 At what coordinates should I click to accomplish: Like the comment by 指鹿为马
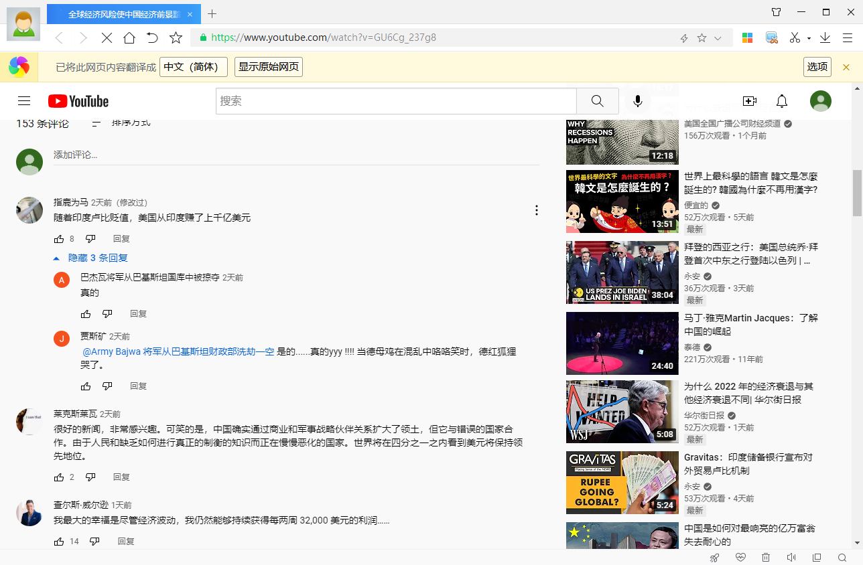(59, 239)
